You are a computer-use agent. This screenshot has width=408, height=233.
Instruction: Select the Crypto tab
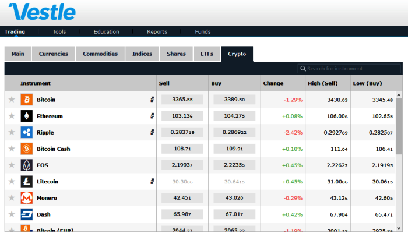click(x=237, y=54)
